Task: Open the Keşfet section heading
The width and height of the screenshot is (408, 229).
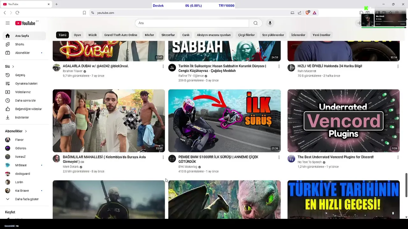Action: (x=10, y=212)
